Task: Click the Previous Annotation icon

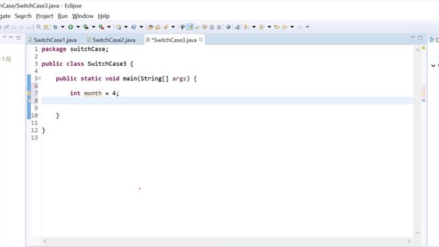Action: (x=261, y=27)
